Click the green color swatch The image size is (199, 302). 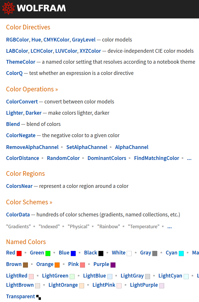point(48,253)
